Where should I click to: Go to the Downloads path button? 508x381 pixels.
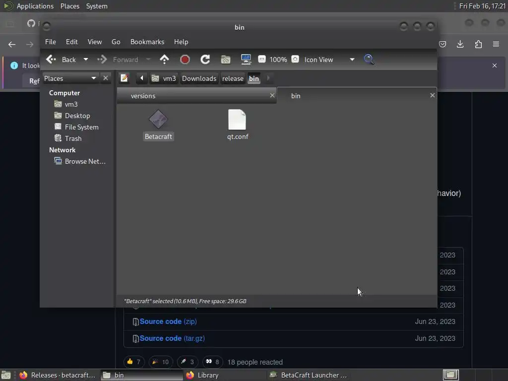(199, 78)
